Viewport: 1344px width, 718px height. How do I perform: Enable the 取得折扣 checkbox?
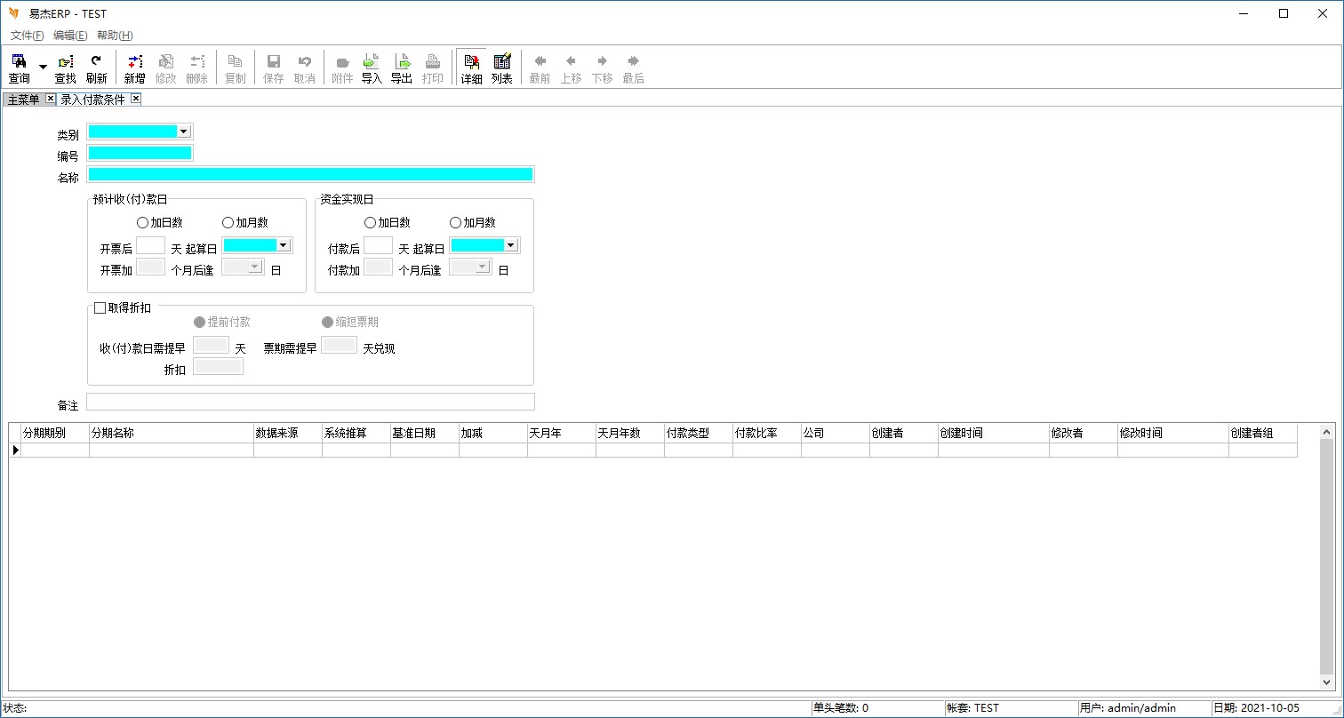pyautogui.click(x=100, y=308)
